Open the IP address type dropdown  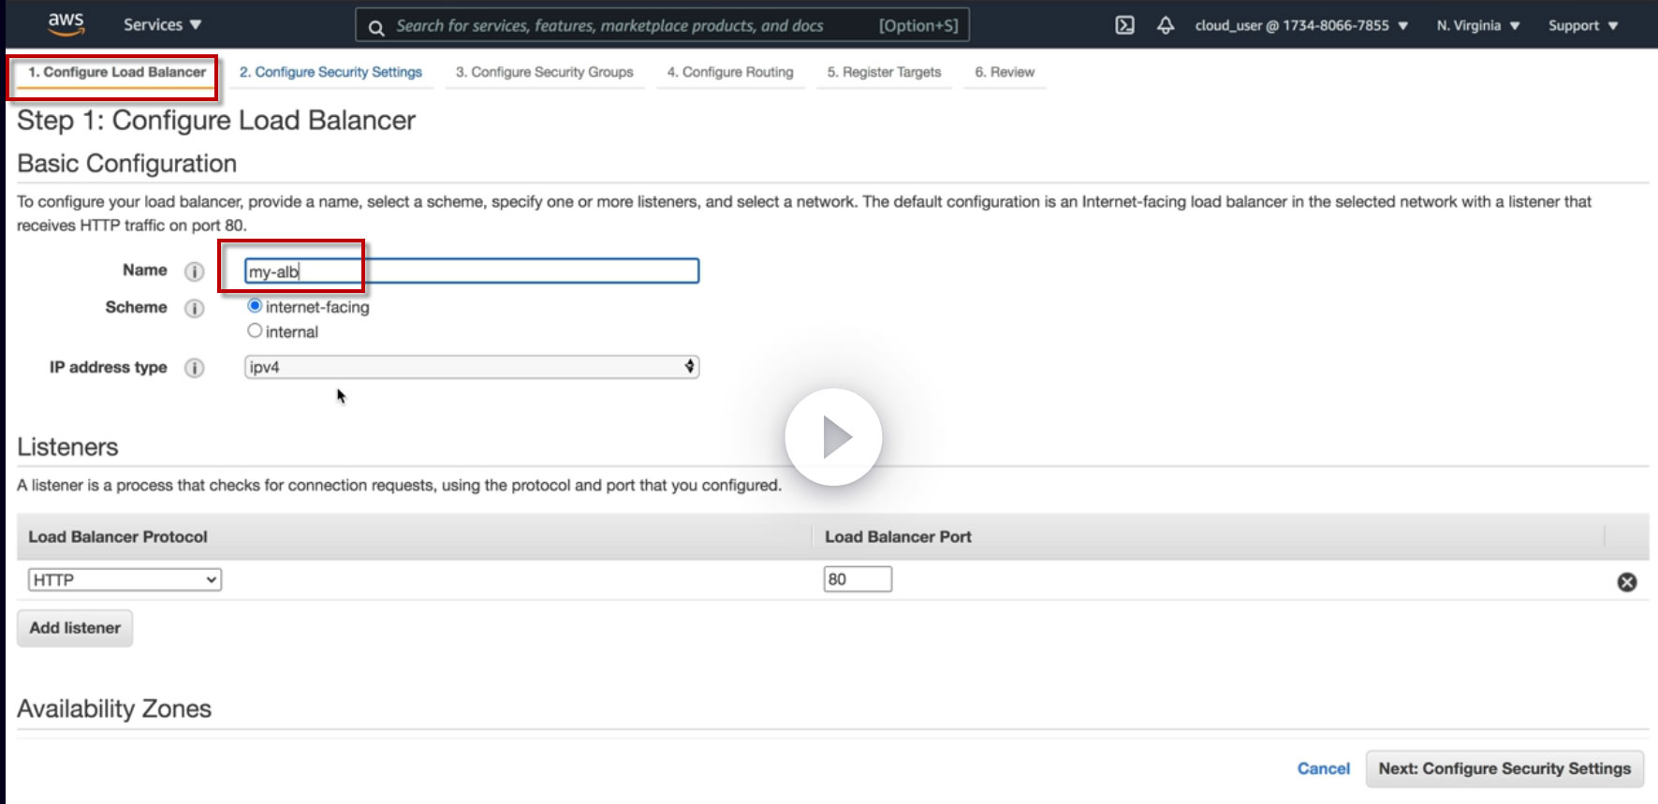pyautogui.click(x=471, y=367)
